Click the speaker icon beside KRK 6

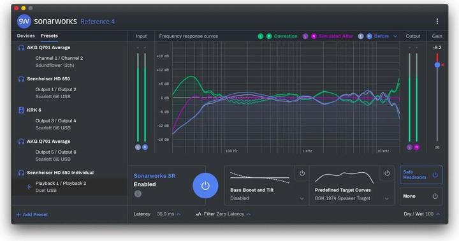[x=21, y=110]
